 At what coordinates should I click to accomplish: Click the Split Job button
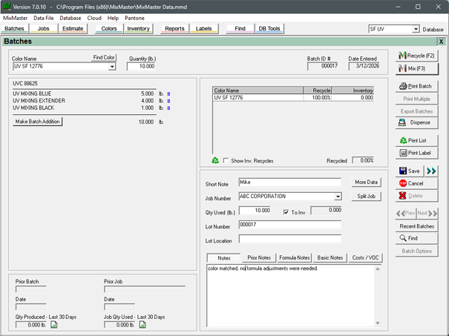pos(366,197)
